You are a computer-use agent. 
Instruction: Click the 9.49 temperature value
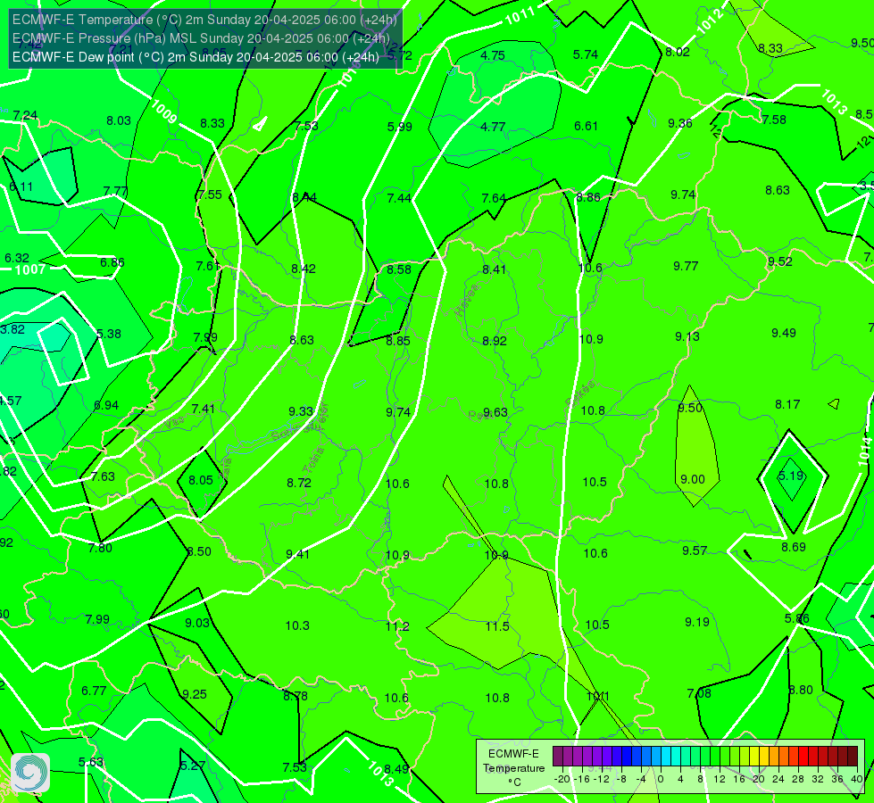784,333
